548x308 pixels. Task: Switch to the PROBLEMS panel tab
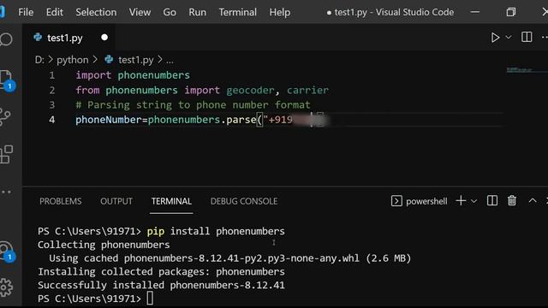pos(61,201)
